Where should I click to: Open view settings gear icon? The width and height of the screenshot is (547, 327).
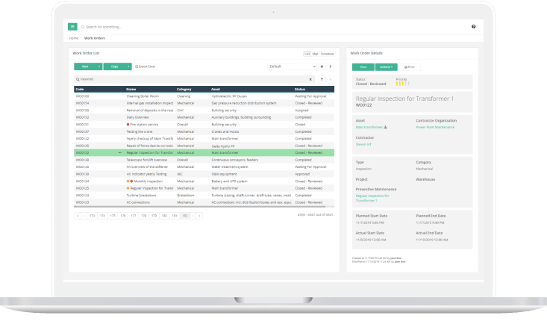coord(322,66)
